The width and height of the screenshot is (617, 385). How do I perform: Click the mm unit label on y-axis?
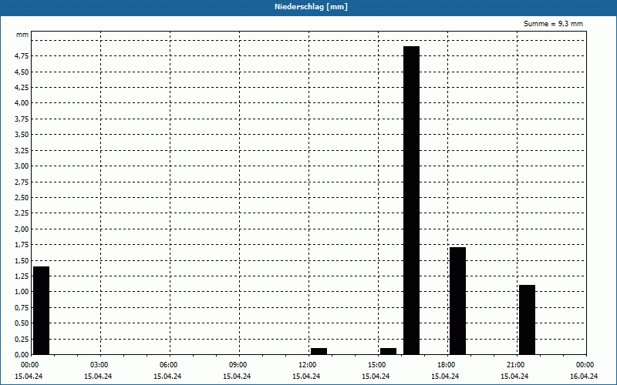(22, 35)
